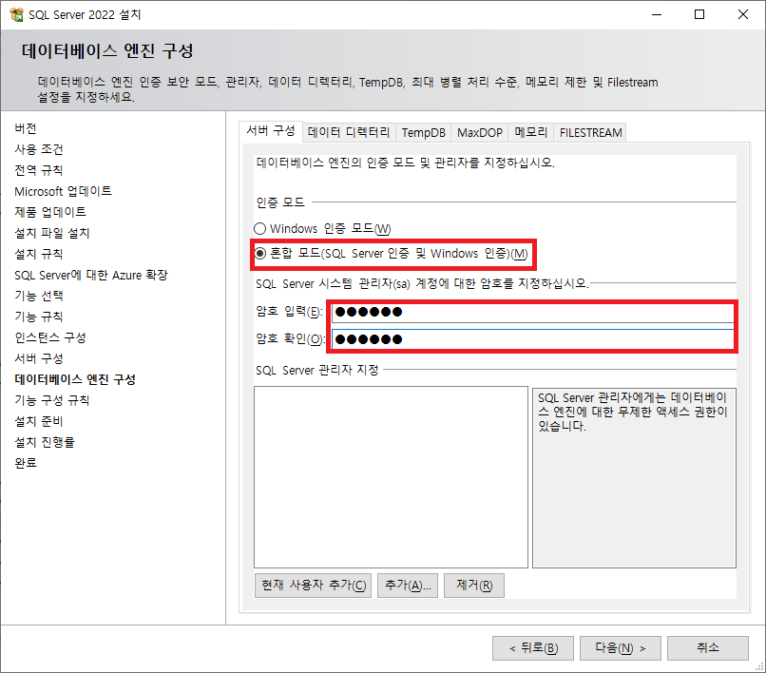Click 제품 업데이트 step in sidebar

tap(50, 212)
